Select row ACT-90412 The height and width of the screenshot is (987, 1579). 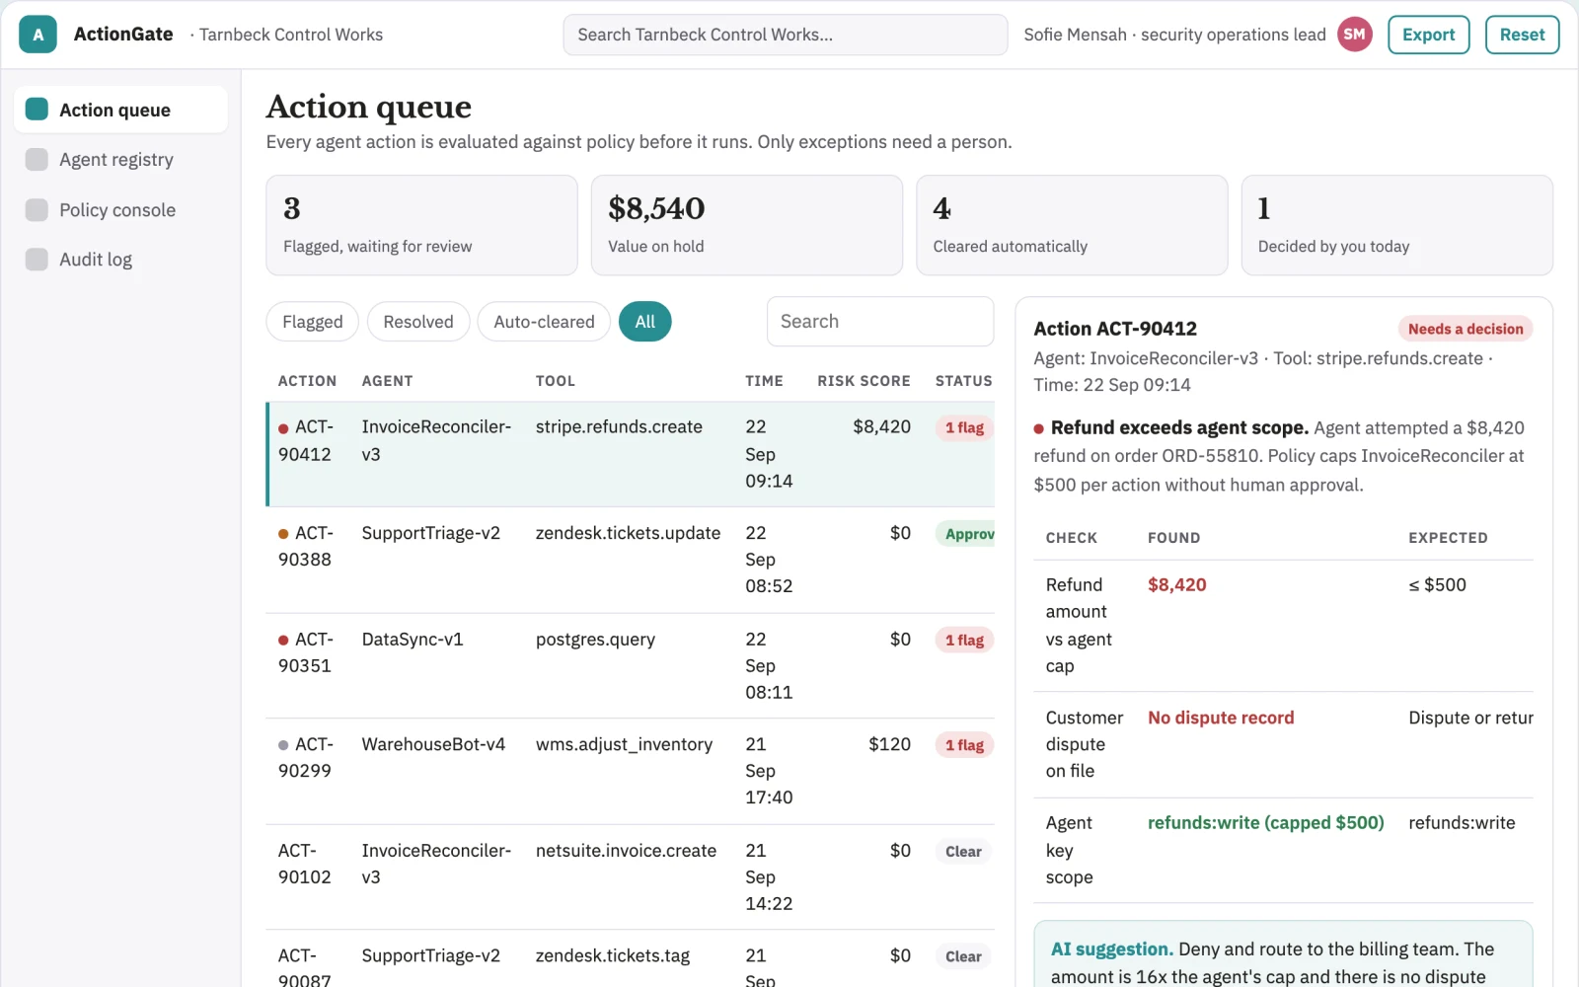(x=631, y=454)
